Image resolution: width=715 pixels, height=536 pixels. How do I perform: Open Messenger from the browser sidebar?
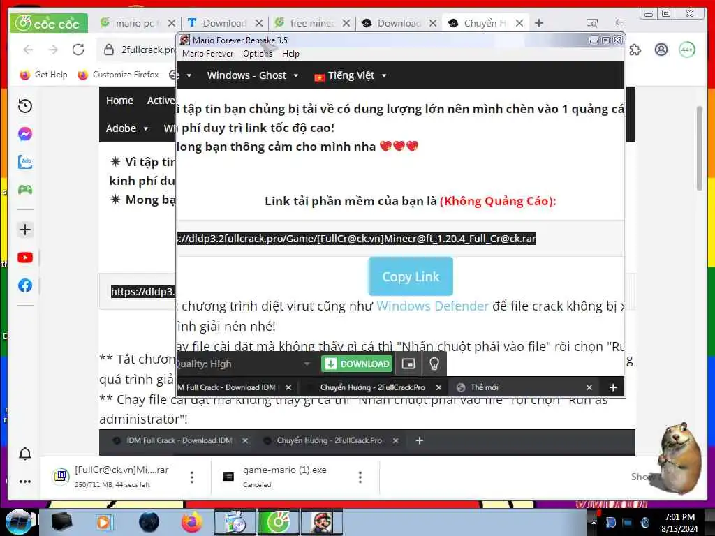click(x=25, y=133)
